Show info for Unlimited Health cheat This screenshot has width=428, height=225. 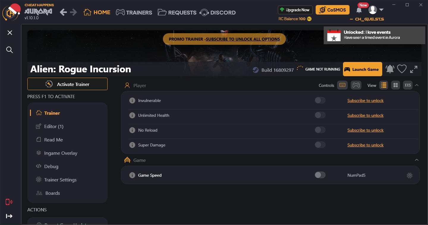pos(132,115)
